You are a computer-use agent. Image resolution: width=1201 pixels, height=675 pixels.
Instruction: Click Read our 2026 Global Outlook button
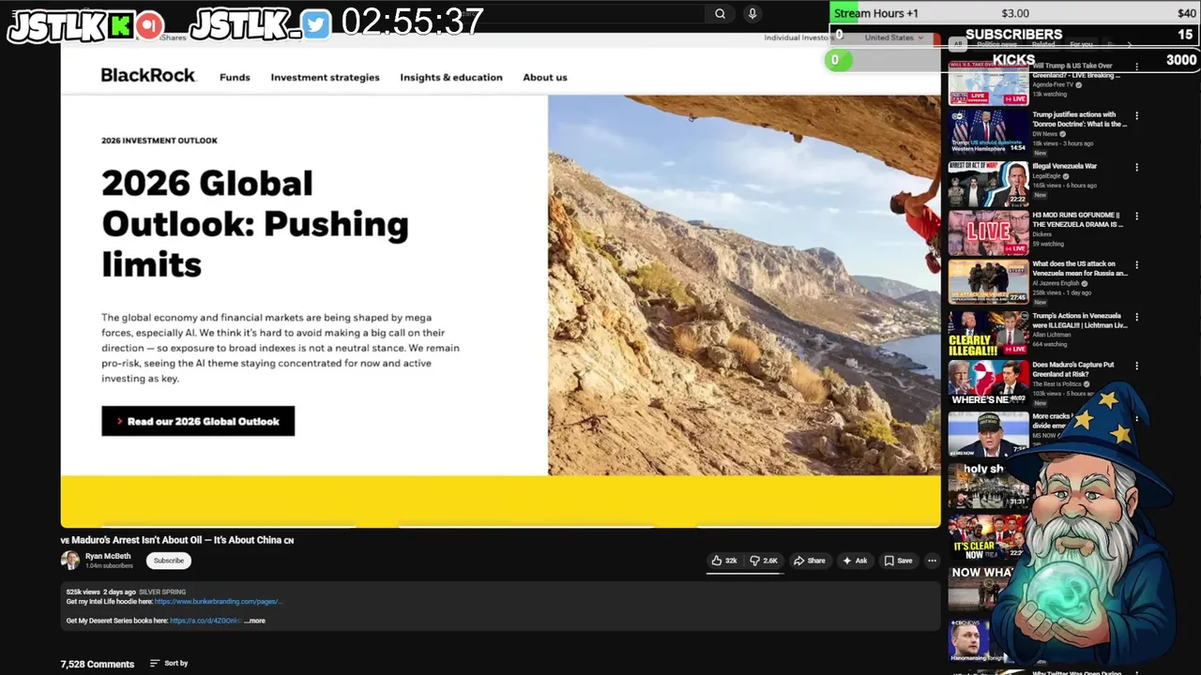point(198,421)
